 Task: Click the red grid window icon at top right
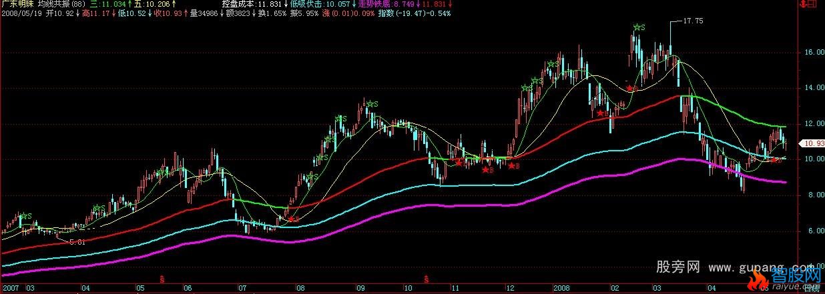812,5
